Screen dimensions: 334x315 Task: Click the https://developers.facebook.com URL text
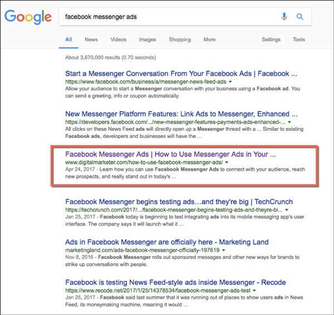(x=175, y=122)
